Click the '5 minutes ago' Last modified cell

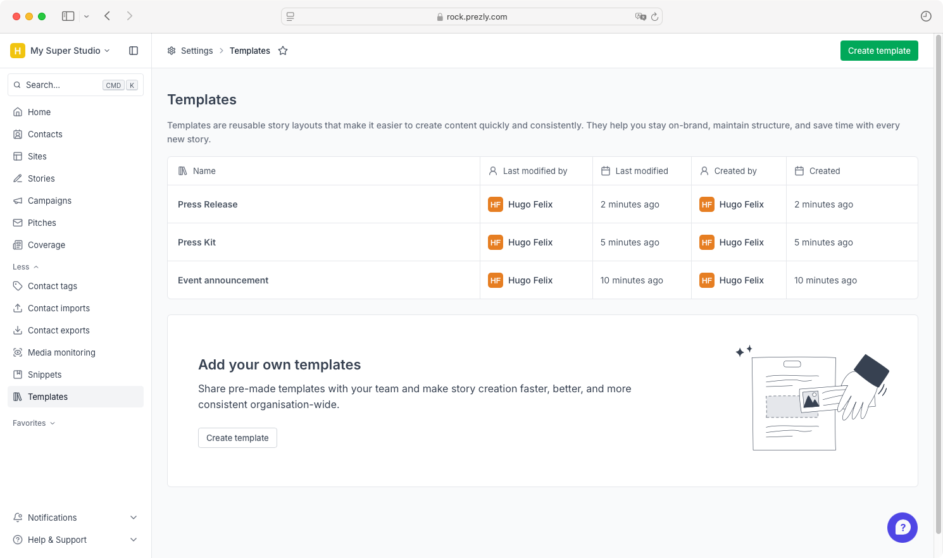[x=630, y=242]
